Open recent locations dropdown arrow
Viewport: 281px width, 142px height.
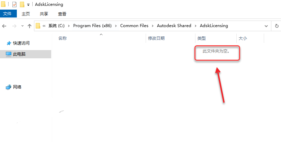22,26
